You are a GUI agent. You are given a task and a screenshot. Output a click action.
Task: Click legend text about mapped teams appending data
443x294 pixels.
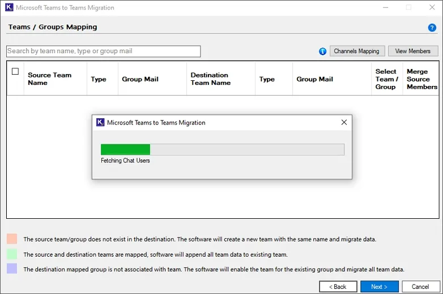(155, 254)
